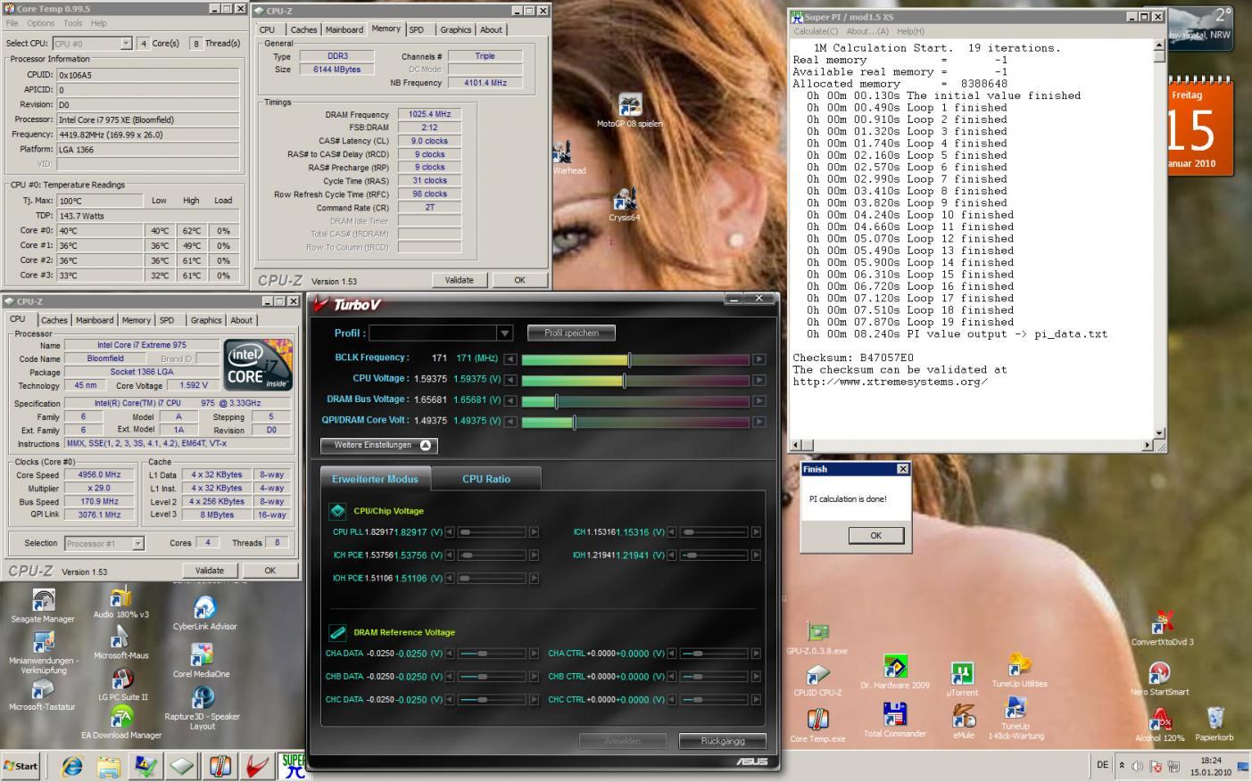Open the LG PC Suite II icon

click(x=122, y=684)
